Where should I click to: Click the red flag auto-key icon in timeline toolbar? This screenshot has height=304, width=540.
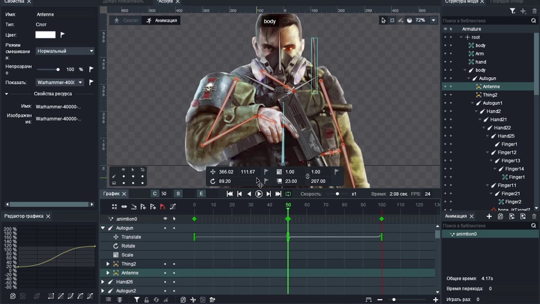tap(163, 206)
